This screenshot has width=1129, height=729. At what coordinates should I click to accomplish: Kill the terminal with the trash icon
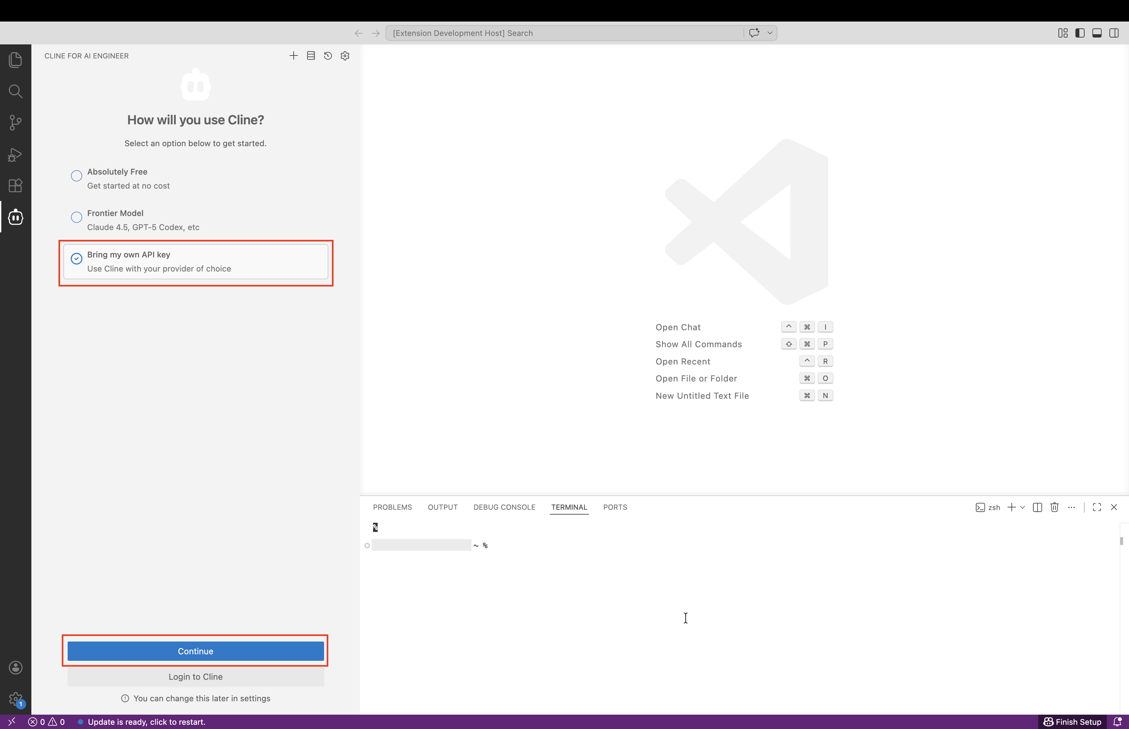(x=1054, y=507)
